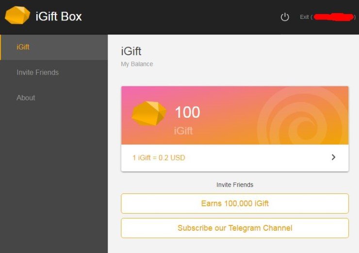The width and height of the screenshot is (359, 253).
Task: Click the pink-orange balance card banner
Action: pos(228,97)
